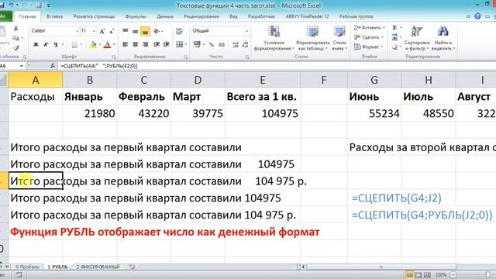The height and width of the screenshot is (279, 496).
Task: Click the Copy icon in clipboard group
Action: (x=15, y=38)
